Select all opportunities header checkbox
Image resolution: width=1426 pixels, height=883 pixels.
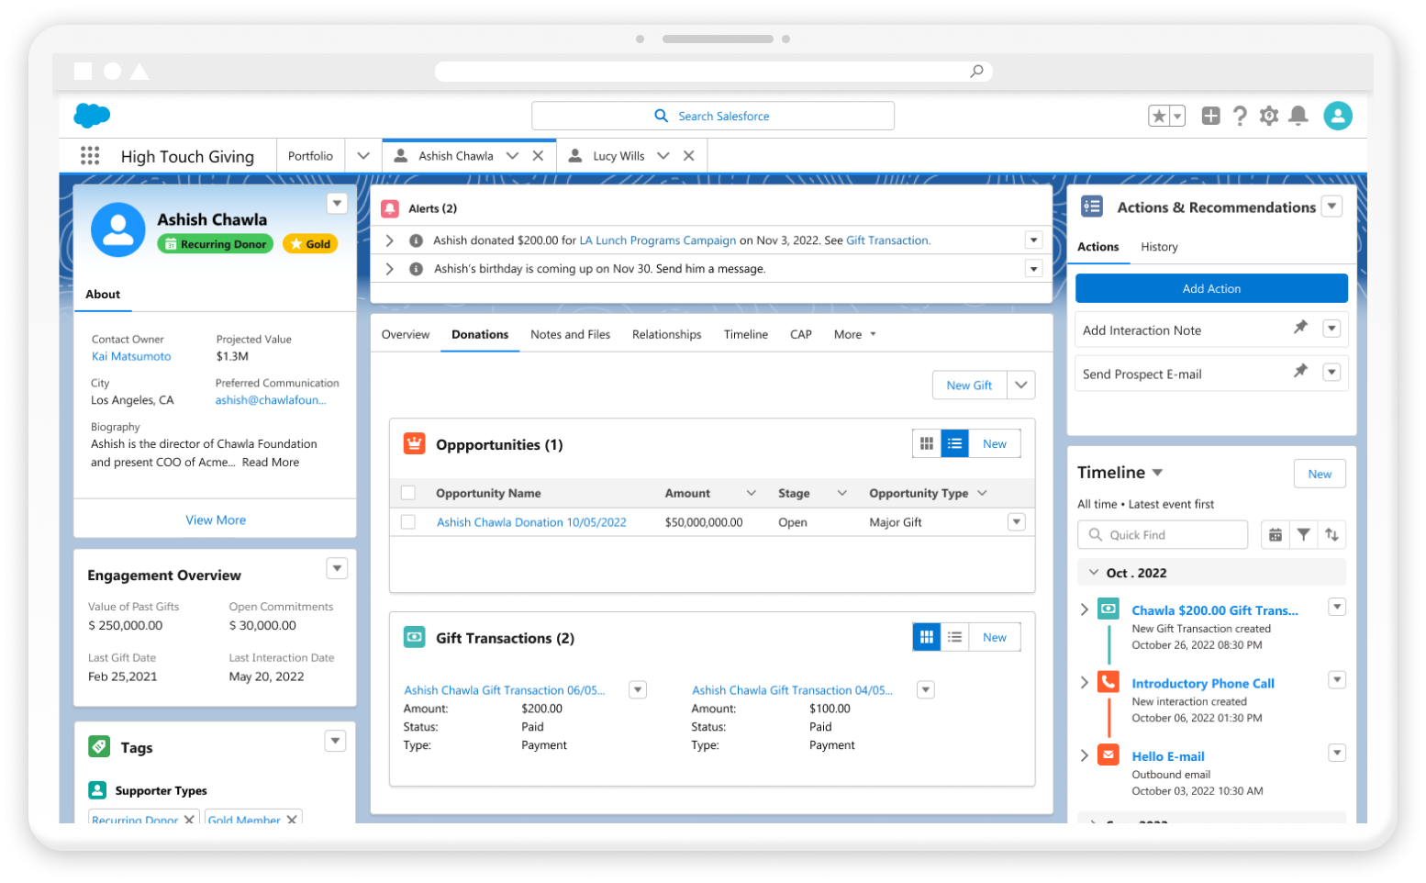[x=408, y=493]
